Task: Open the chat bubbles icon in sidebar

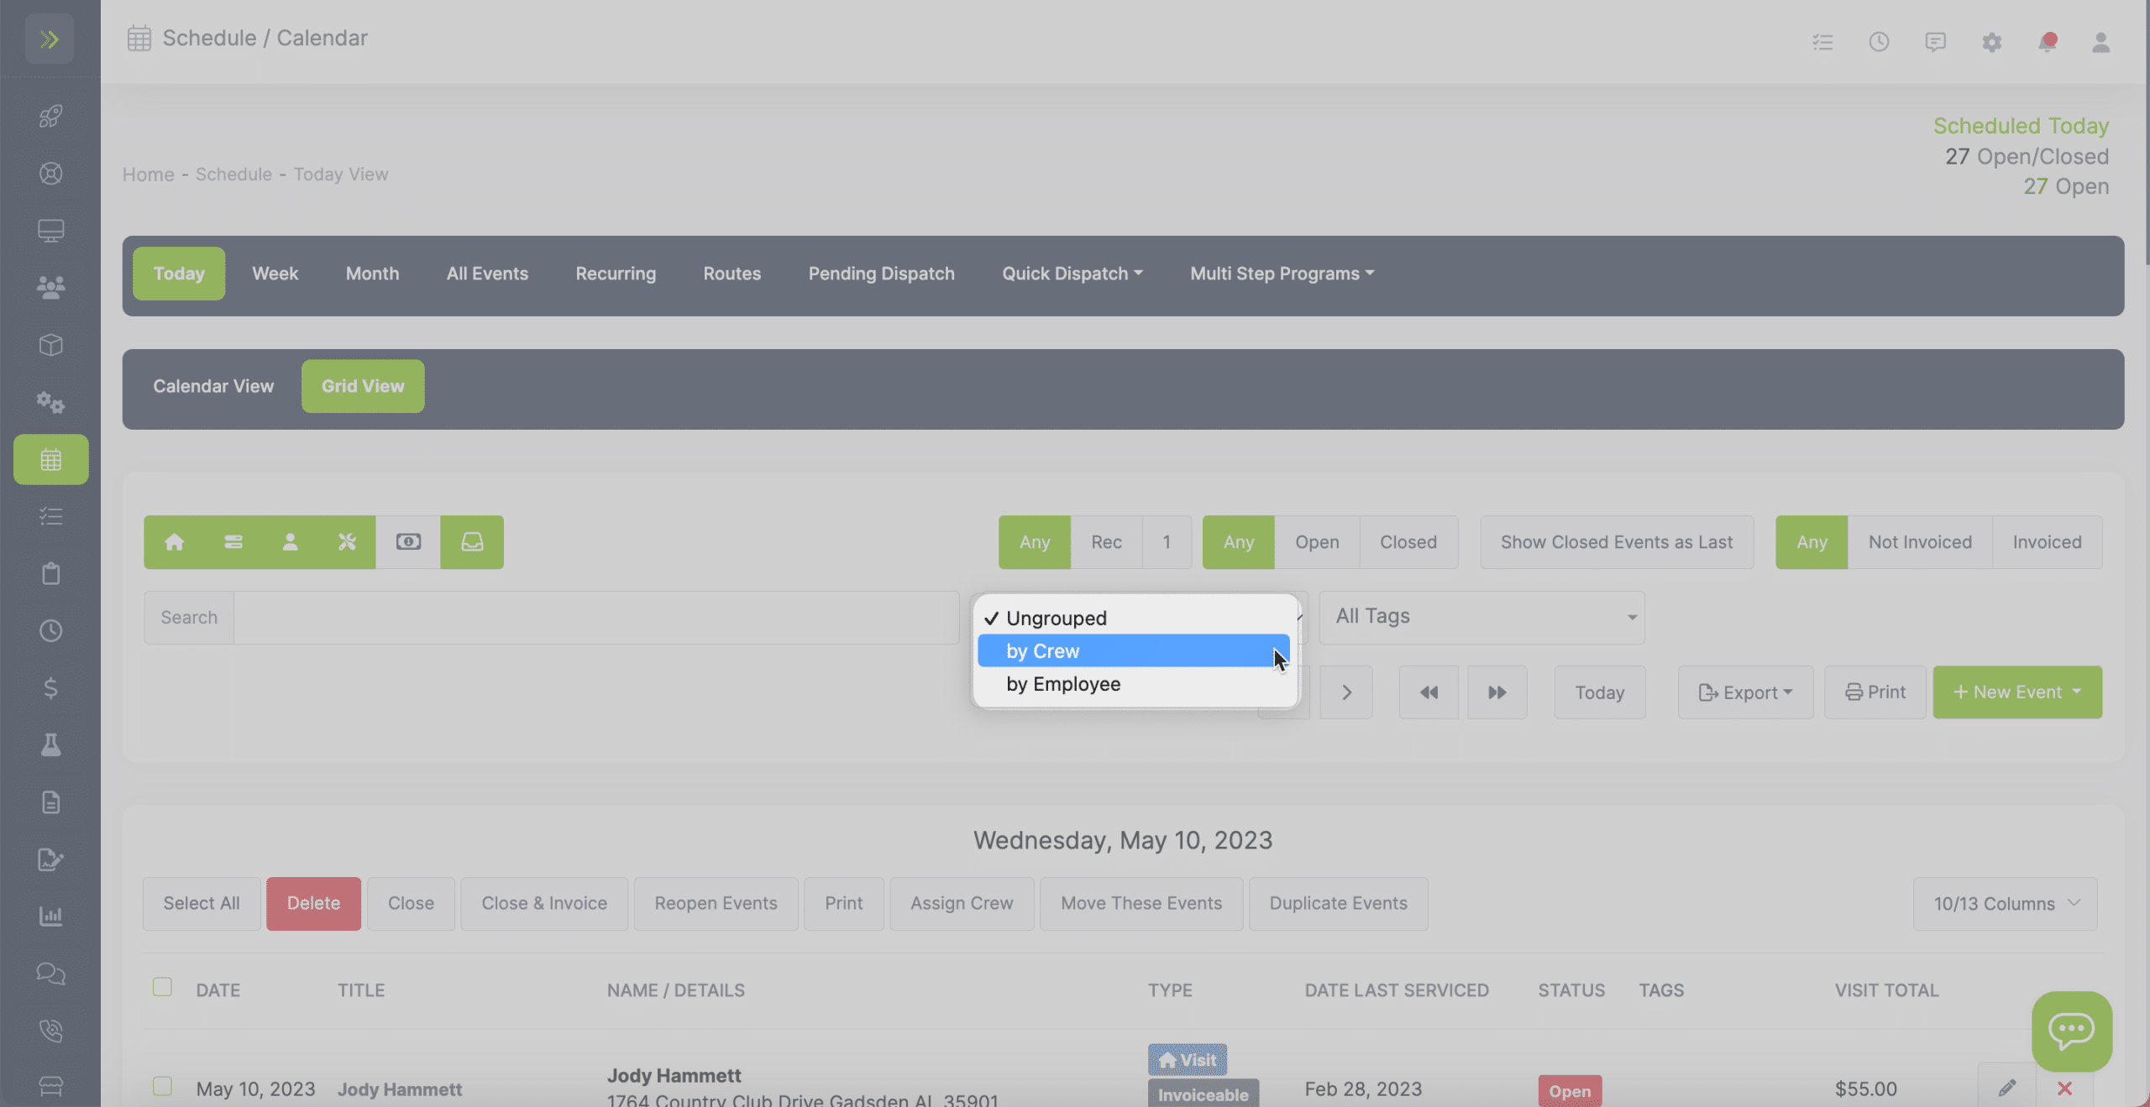Action: [x=50, y=974]
